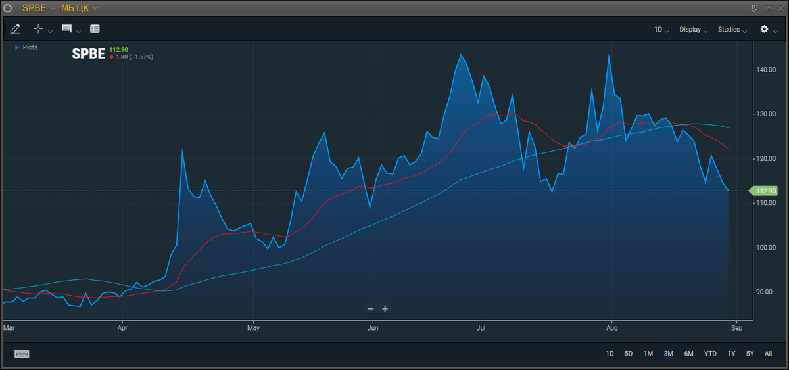Click the Apr label on time axis
The image size is (789, 370).
click(123, 327)
